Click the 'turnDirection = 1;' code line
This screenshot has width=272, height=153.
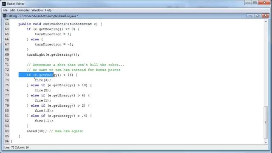coord(53,34)
